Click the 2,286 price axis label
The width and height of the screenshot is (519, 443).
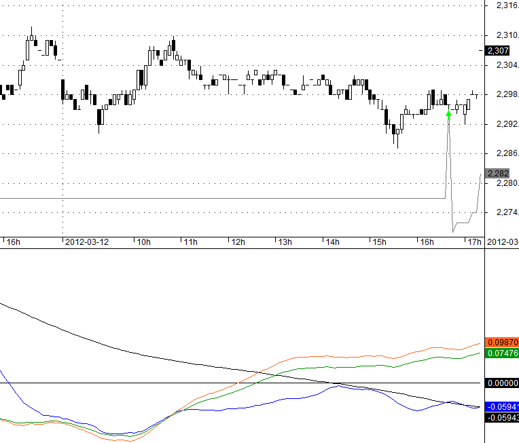tap(507, 153)
